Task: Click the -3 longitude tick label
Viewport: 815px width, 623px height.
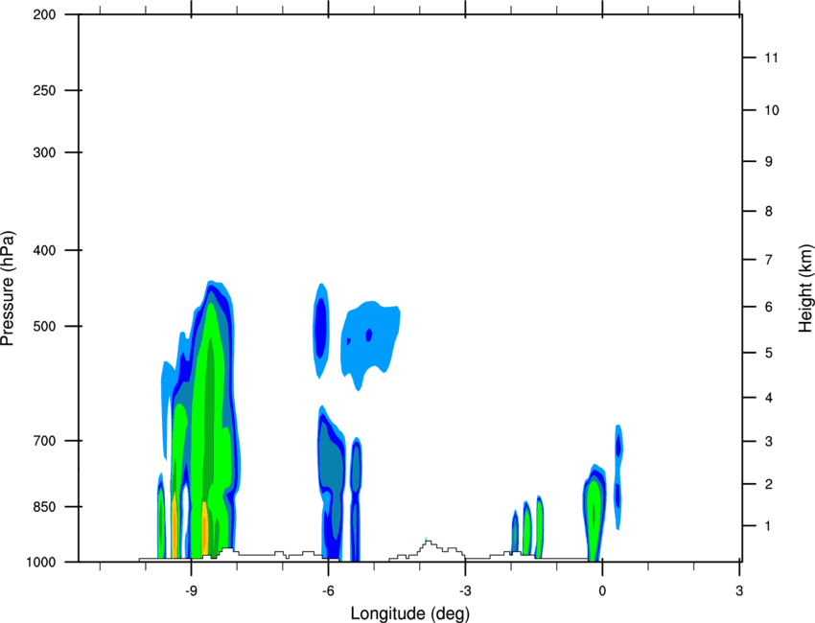Action: [x=465, y=590]
